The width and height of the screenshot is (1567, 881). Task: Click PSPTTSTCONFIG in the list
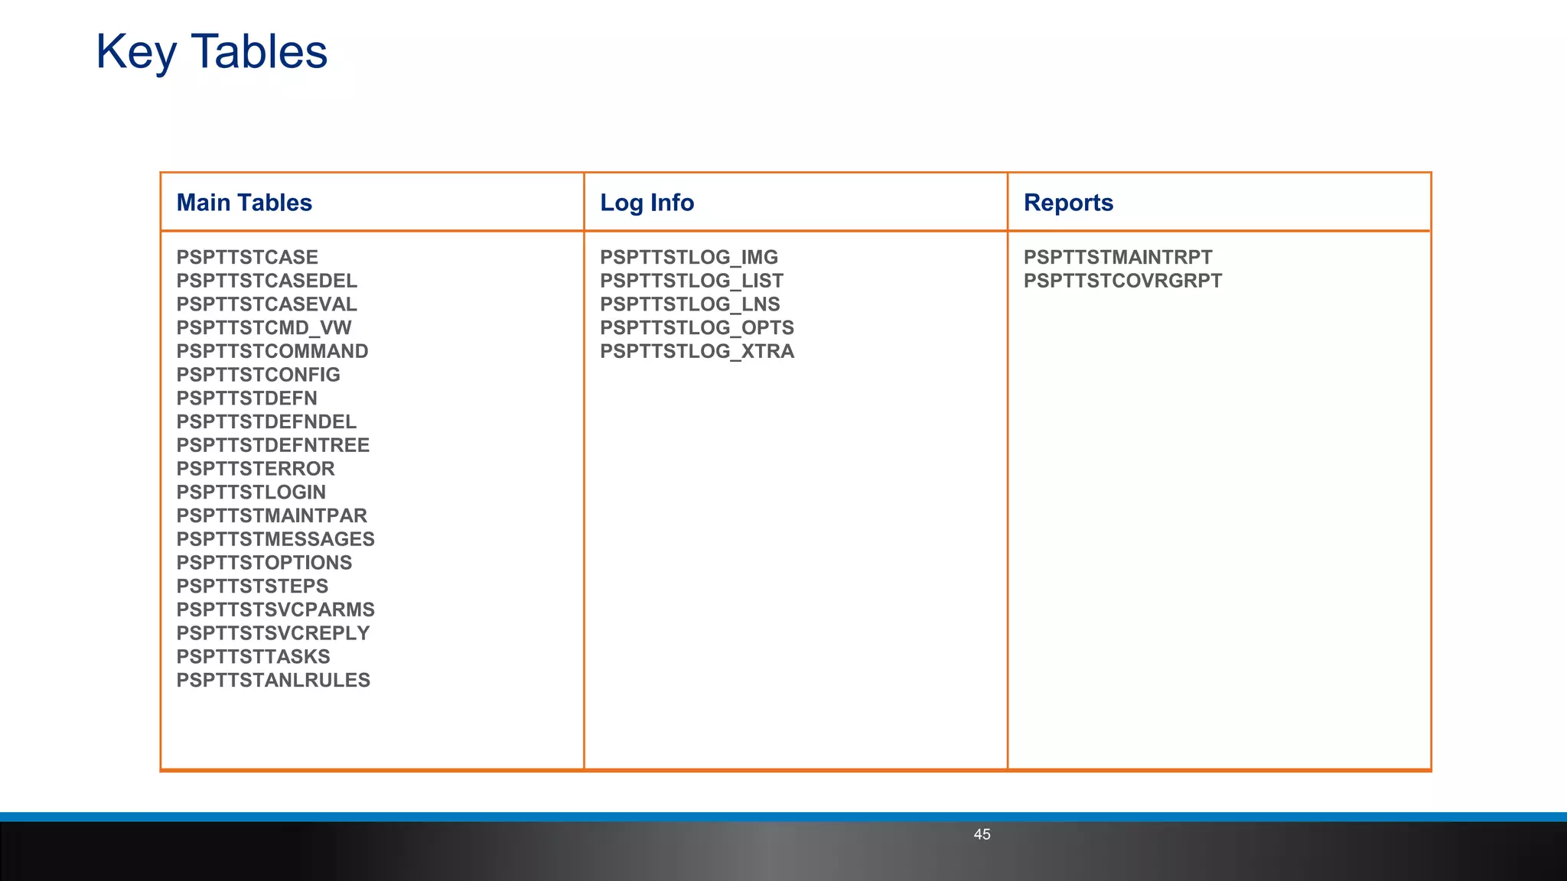[x=259, y=375]
